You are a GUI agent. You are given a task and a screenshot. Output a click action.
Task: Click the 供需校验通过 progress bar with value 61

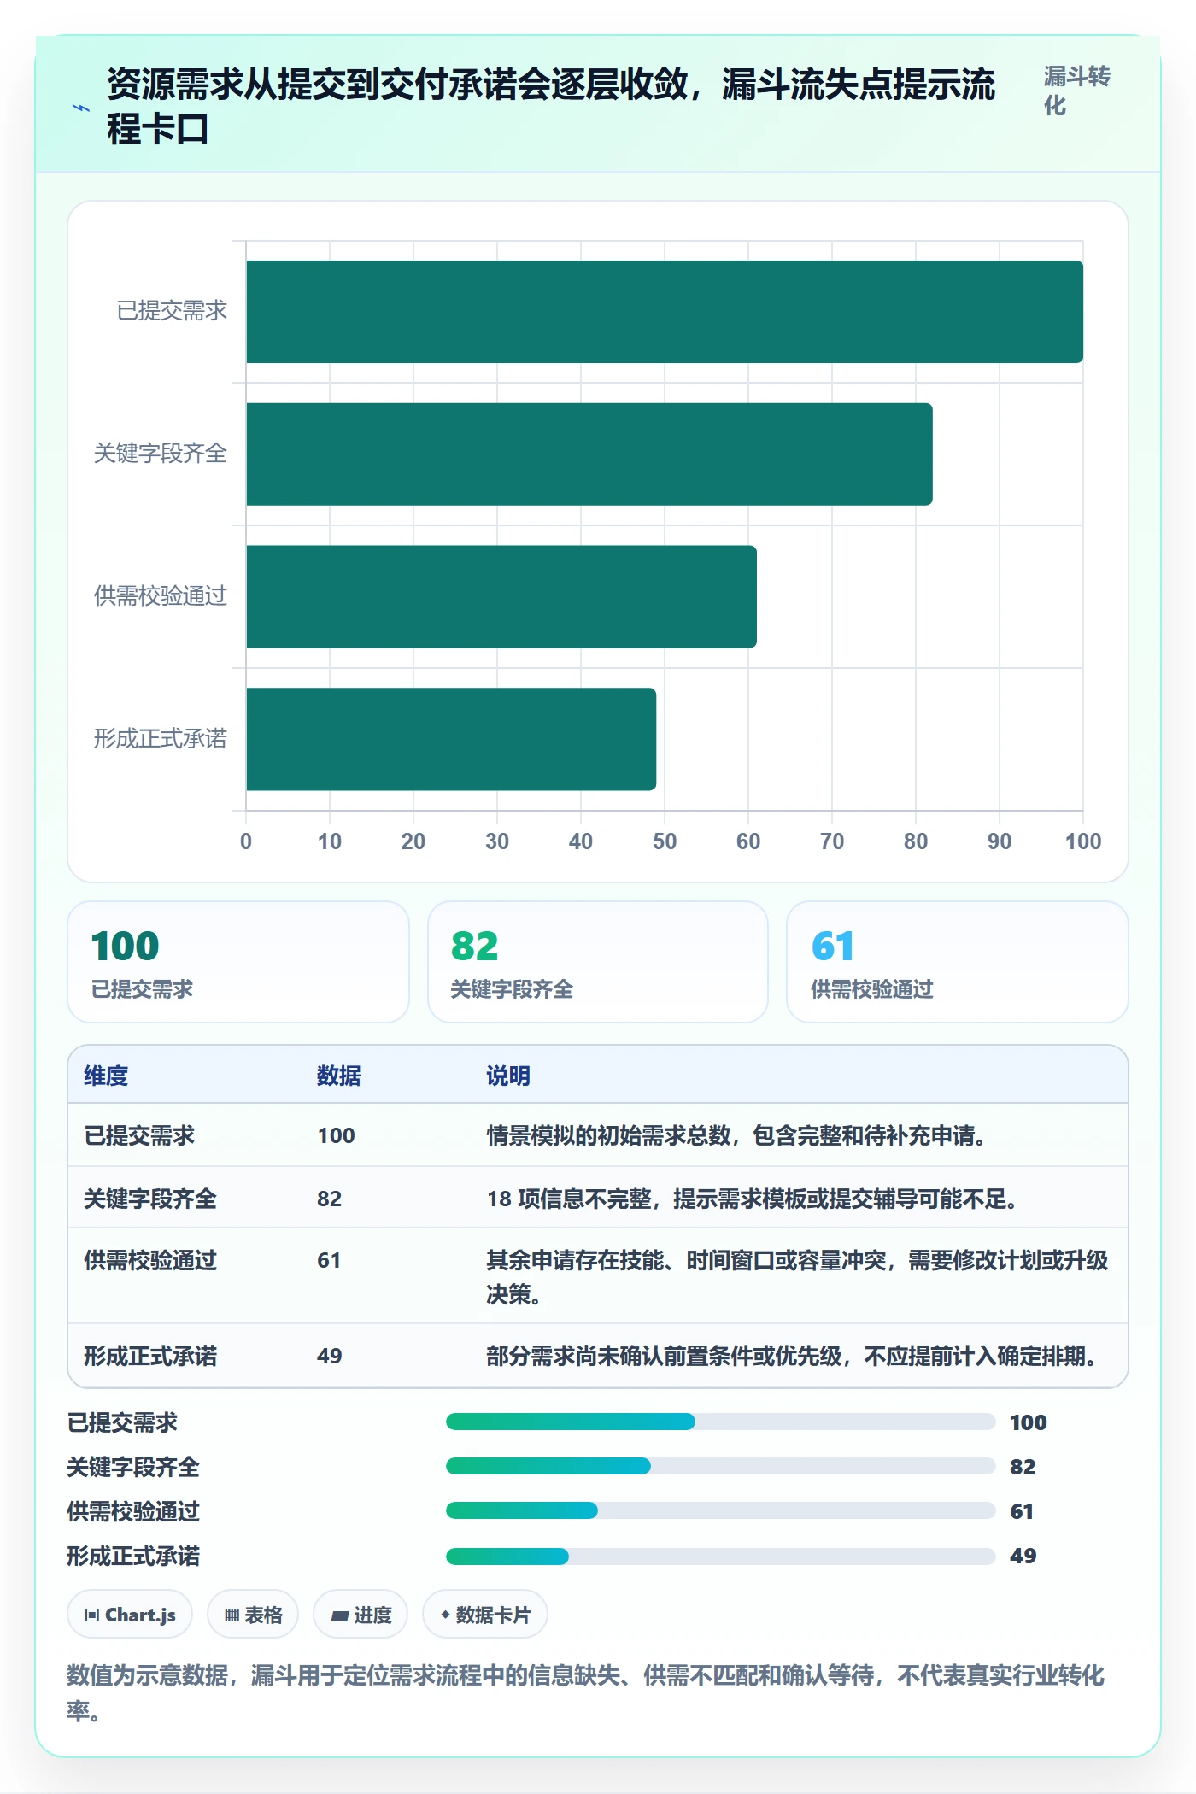(x=720, y=1510)
